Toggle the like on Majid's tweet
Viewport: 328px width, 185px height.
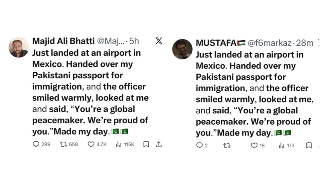click(90, 144)
